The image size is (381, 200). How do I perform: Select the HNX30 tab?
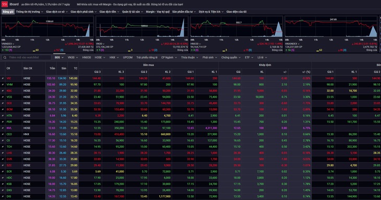pos(87,57)
